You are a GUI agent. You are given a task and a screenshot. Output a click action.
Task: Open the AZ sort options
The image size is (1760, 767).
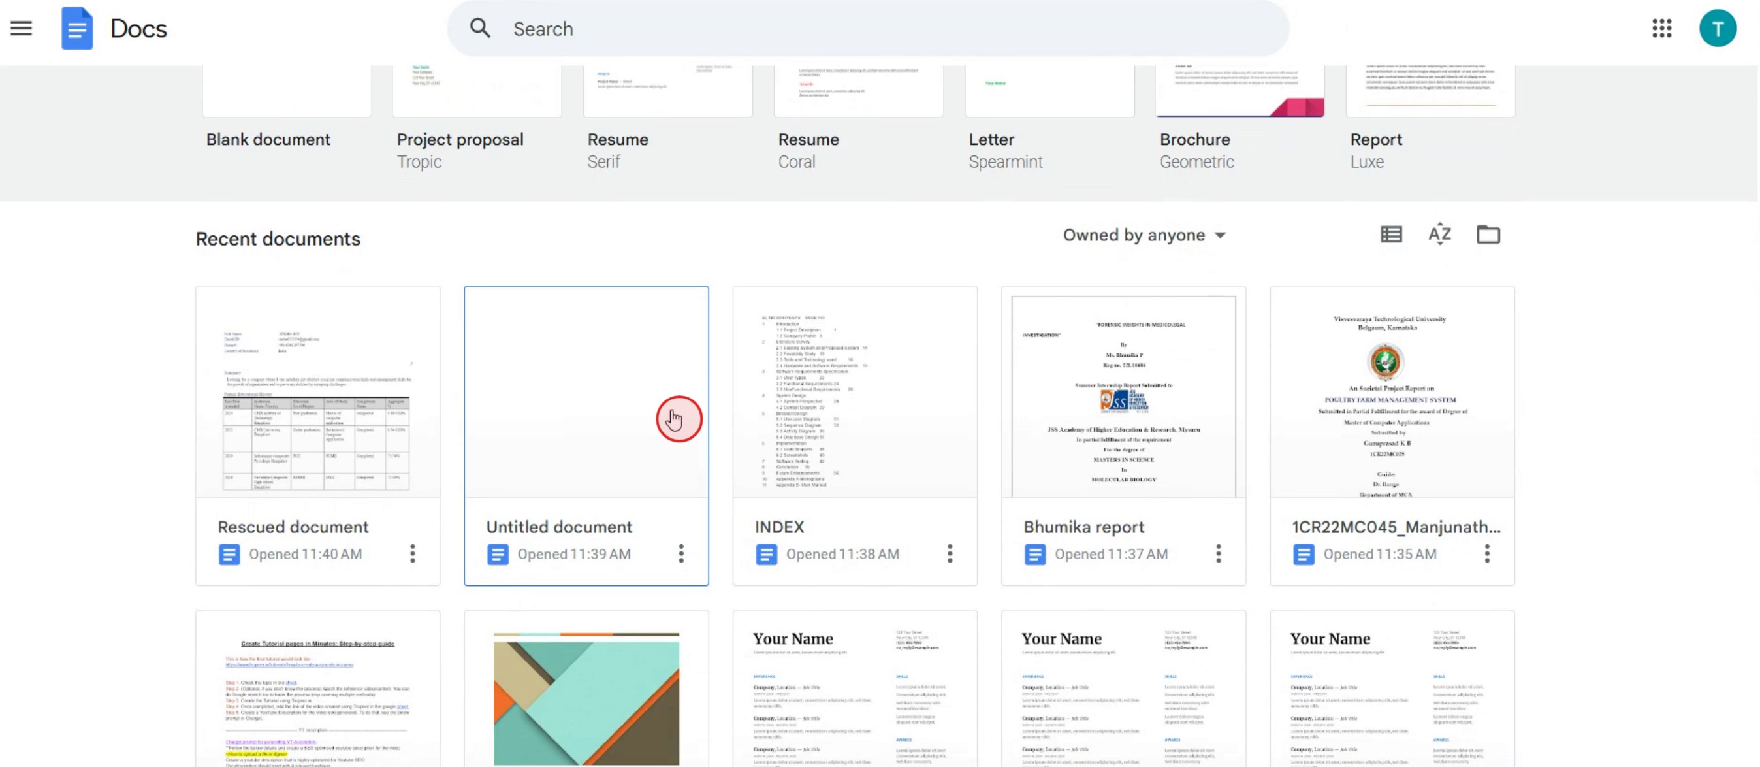1439,235
